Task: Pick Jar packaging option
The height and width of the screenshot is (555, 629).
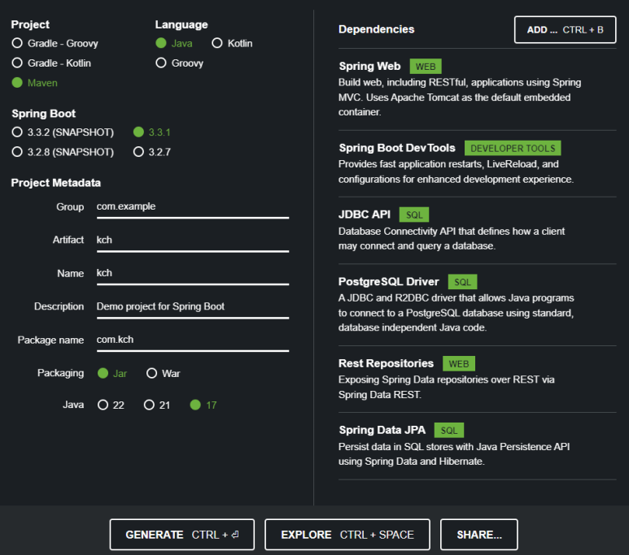Action: (112, 374)
